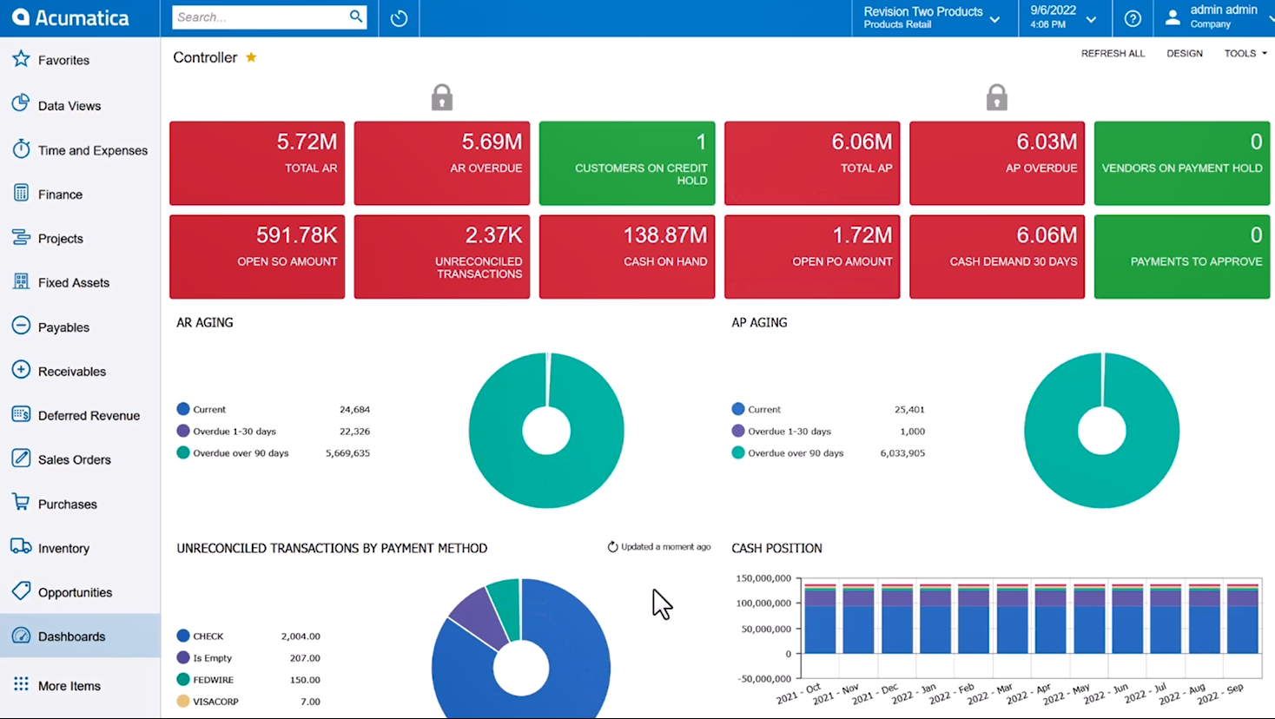Click the REFRESH ALL button

pyautogui.click(x=1113, y=53)
